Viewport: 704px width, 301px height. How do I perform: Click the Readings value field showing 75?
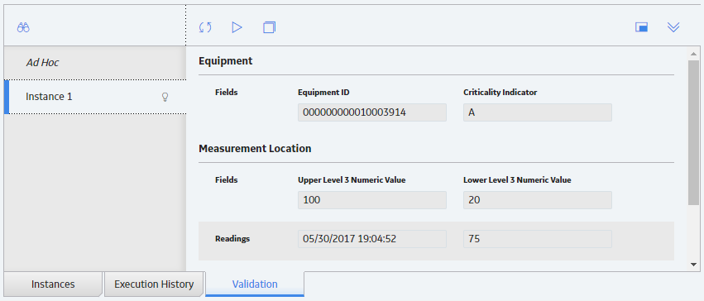click(x=538, y=239)
